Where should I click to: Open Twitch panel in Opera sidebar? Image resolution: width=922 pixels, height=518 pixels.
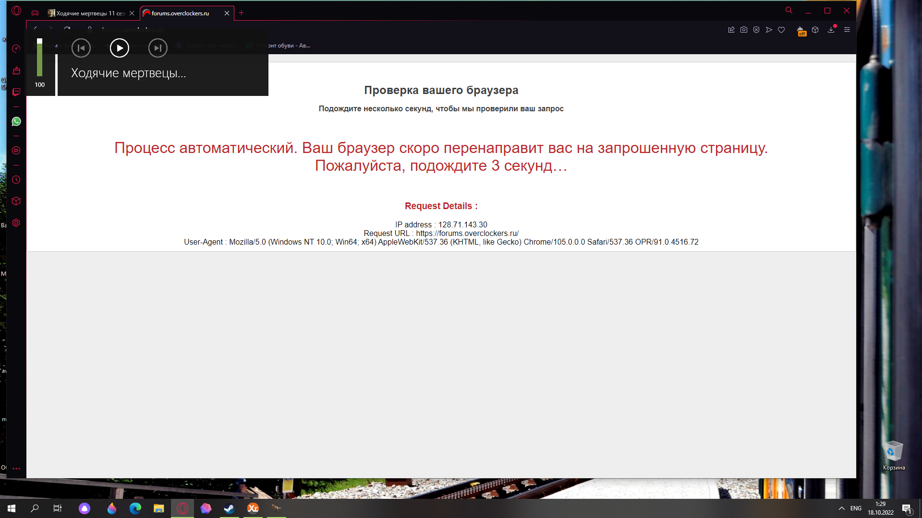pyautogui.click(x=16, y=92)
